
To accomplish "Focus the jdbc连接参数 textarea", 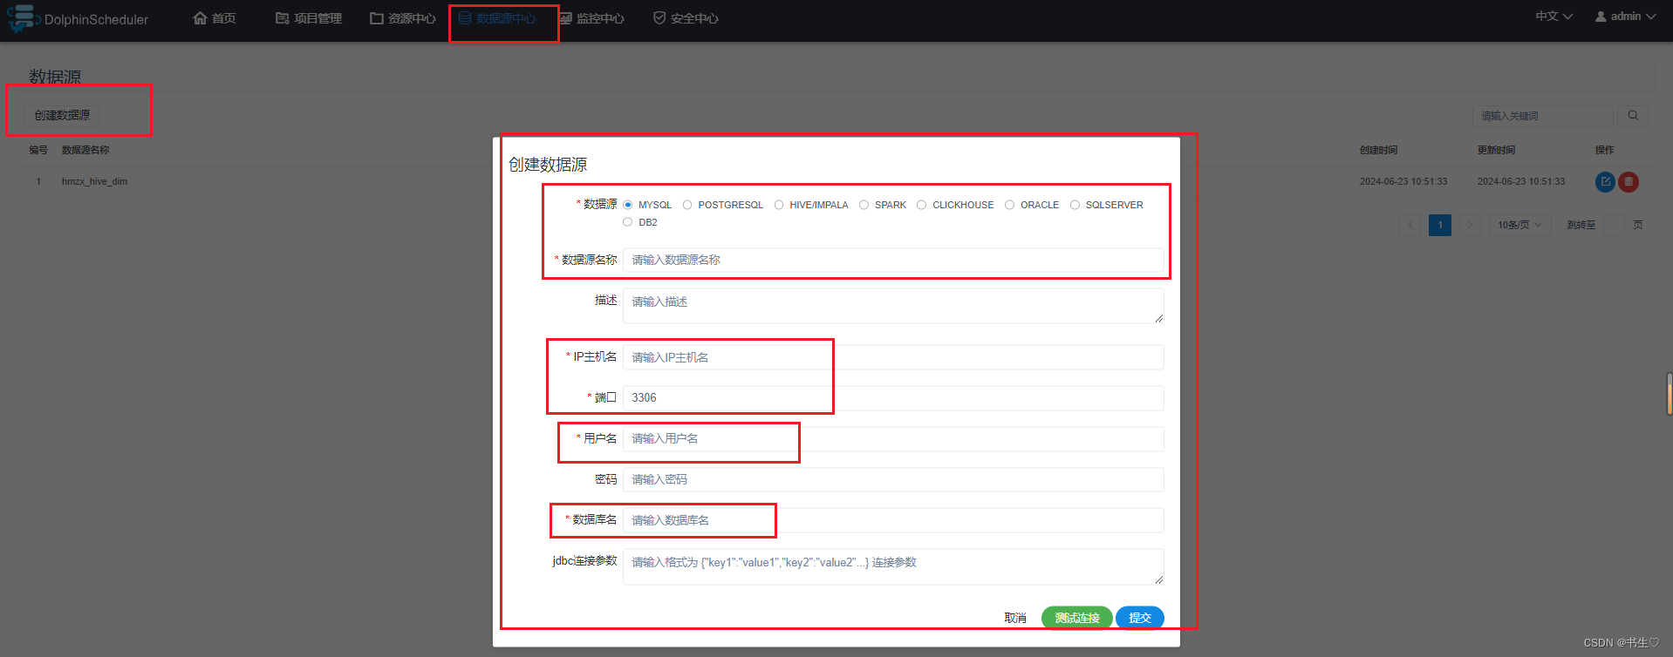I will click(x=893, y=566).
